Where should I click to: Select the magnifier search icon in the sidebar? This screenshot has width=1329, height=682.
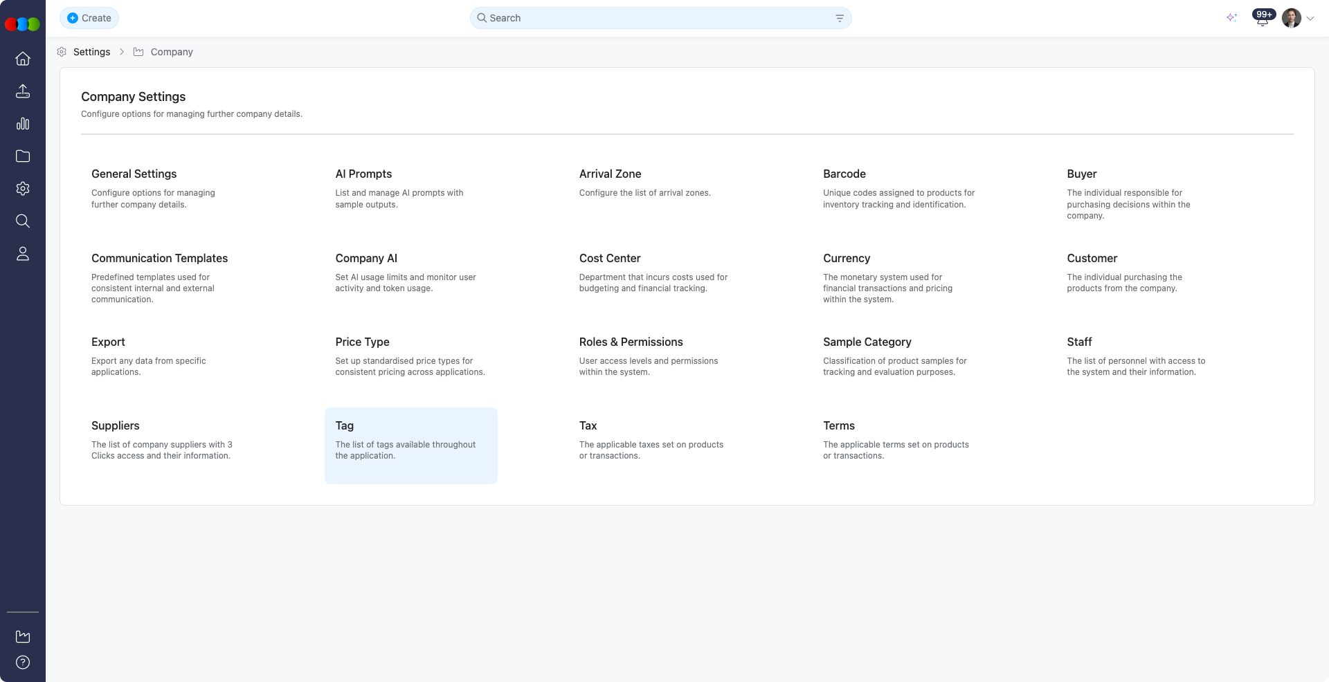point(23,221)
